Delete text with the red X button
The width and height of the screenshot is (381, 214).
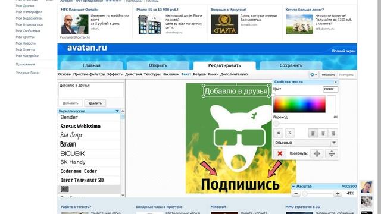point(280,153)
